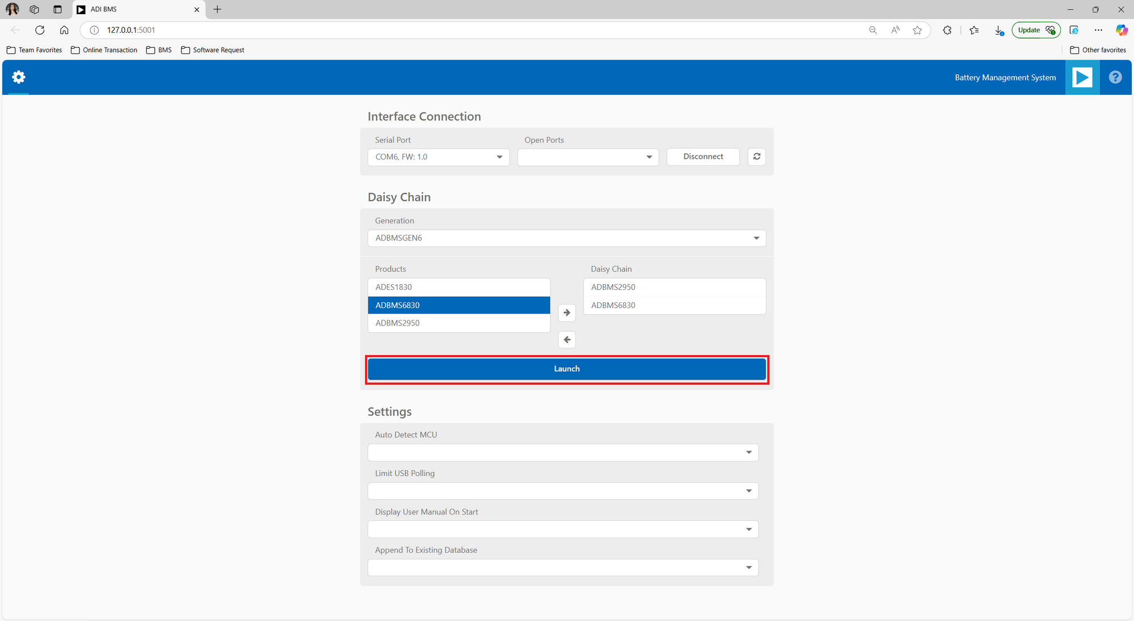Open Append To Existing Database dropdown
Image resolution: width=1134 pixels, height=621 pixels.
pyautogui.click(x=563, y=568)
